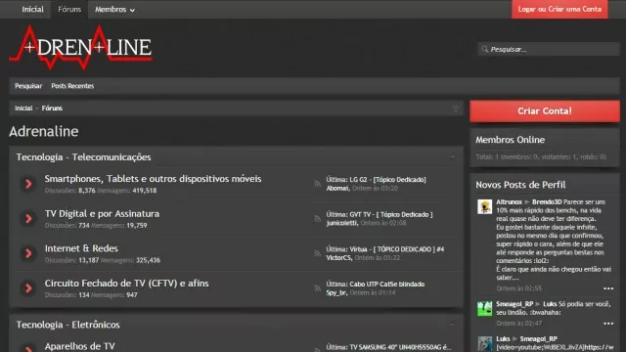Image resolution: width=626 pixels, height=352 pixels.
Task: Click the Brendo3D username in profile posts
Action: click(547, 202)
